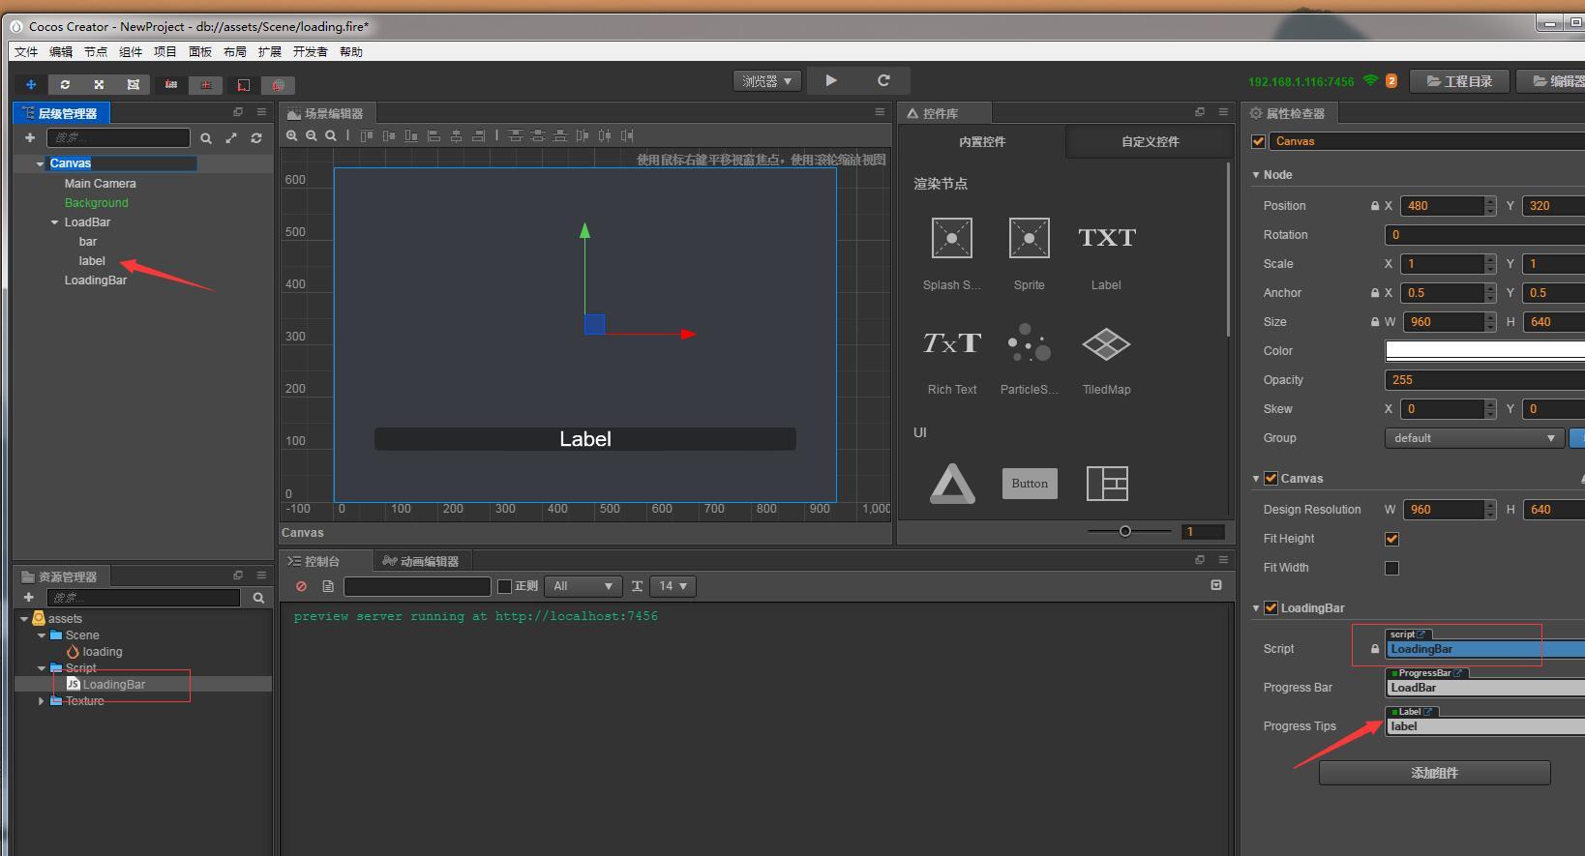Select the Main Camera node
Screen dimensions: 1585x856
101,184
